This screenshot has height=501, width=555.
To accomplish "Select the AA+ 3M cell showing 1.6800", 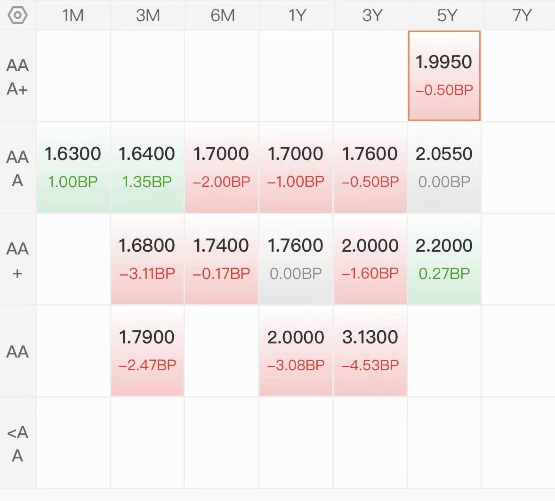I will pos(147,259).
